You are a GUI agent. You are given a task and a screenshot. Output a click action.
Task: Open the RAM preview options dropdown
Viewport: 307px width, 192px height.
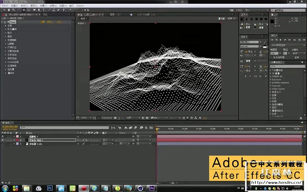pos(287,45)
